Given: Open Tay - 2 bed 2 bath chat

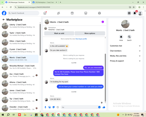Looking at the screenshot, I should 20,100.
